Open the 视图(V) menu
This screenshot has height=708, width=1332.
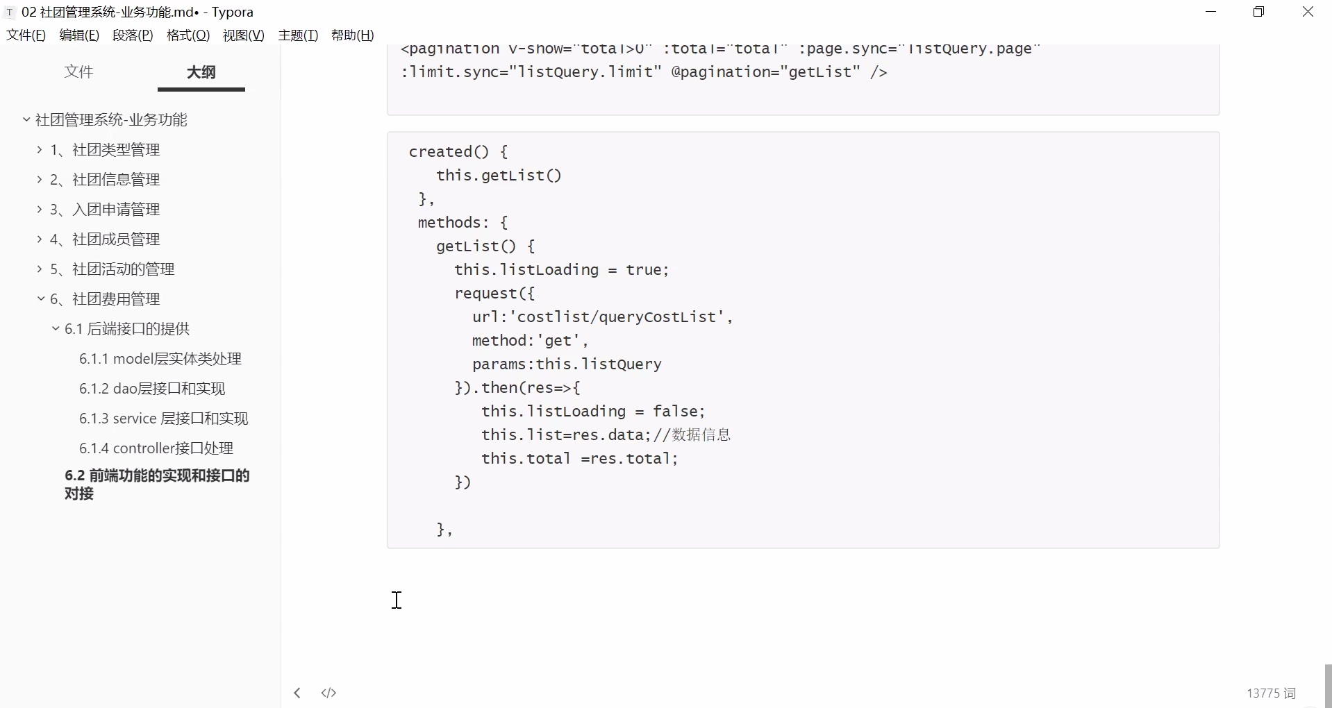click(242, 35)
